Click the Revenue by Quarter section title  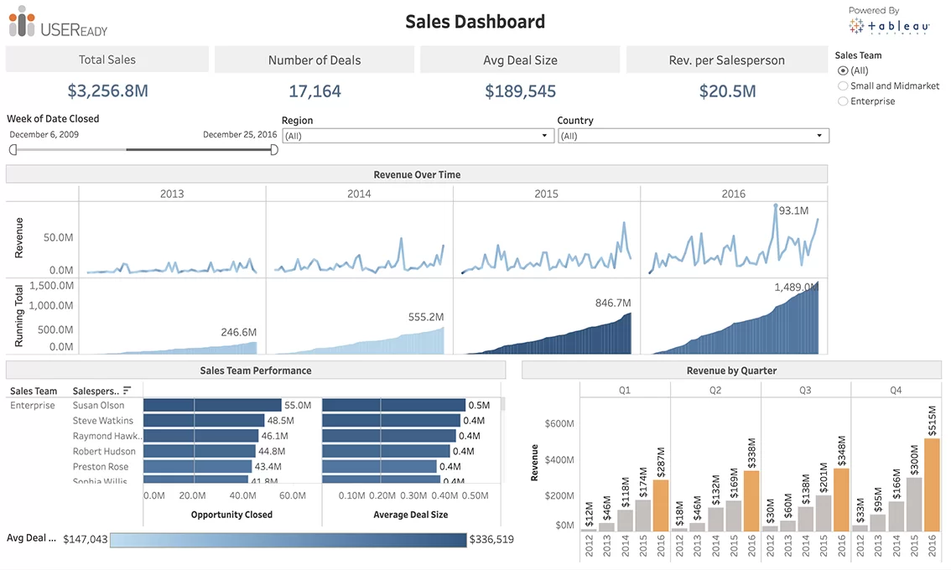(x=731, y=370)
